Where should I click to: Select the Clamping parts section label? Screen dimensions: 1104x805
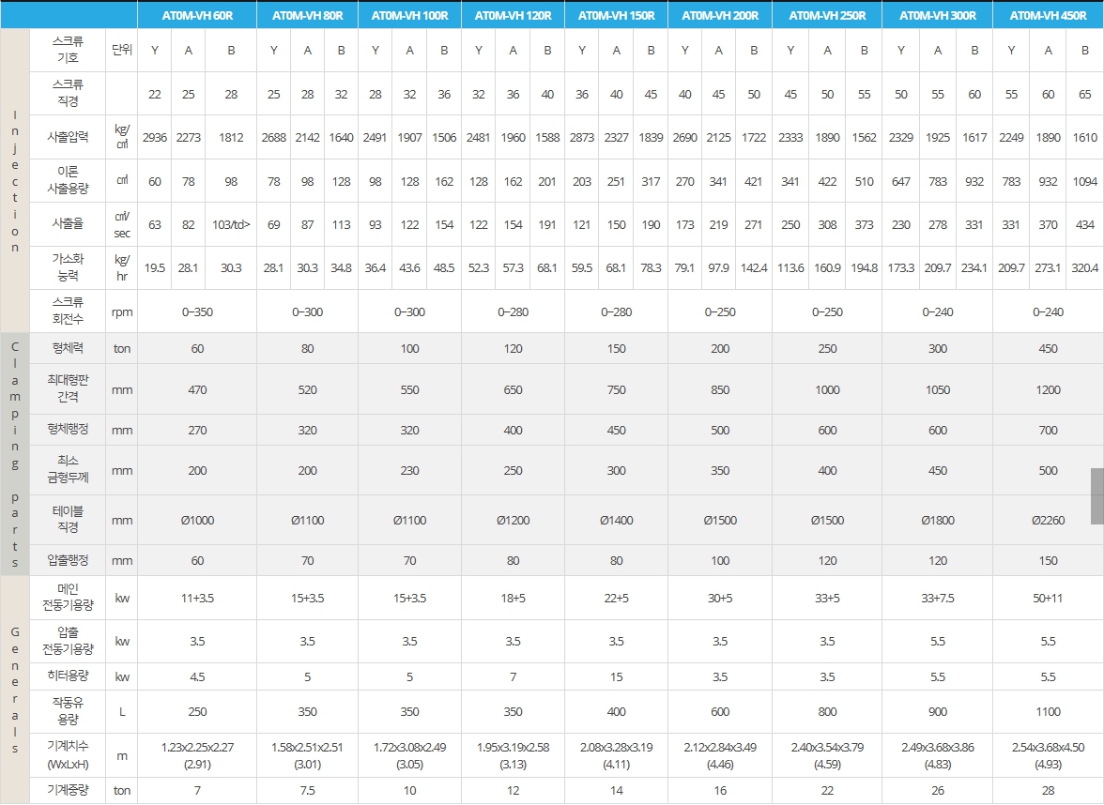pos(14,454)
